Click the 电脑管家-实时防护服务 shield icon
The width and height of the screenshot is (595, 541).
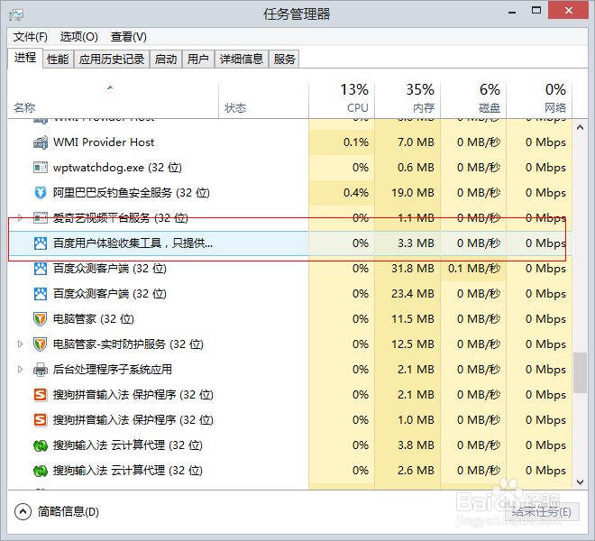(41, 344)
